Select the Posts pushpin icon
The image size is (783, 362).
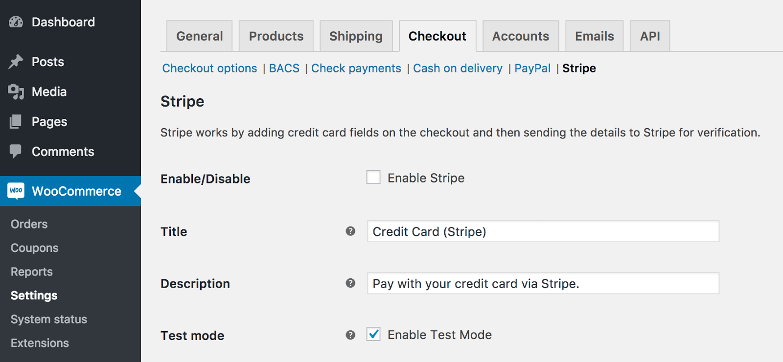click(16, 62)
